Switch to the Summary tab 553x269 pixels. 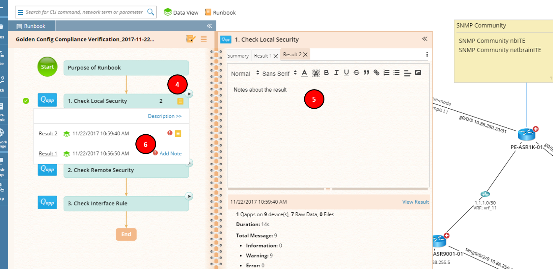click(238, 56)
